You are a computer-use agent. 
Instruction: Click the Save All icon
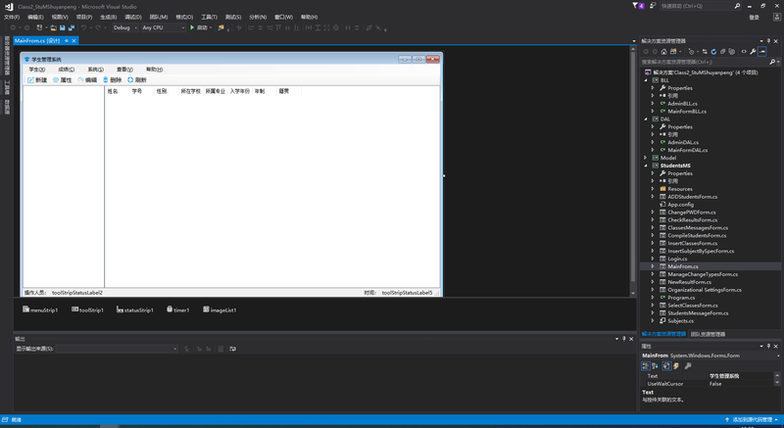pos(72,28)
